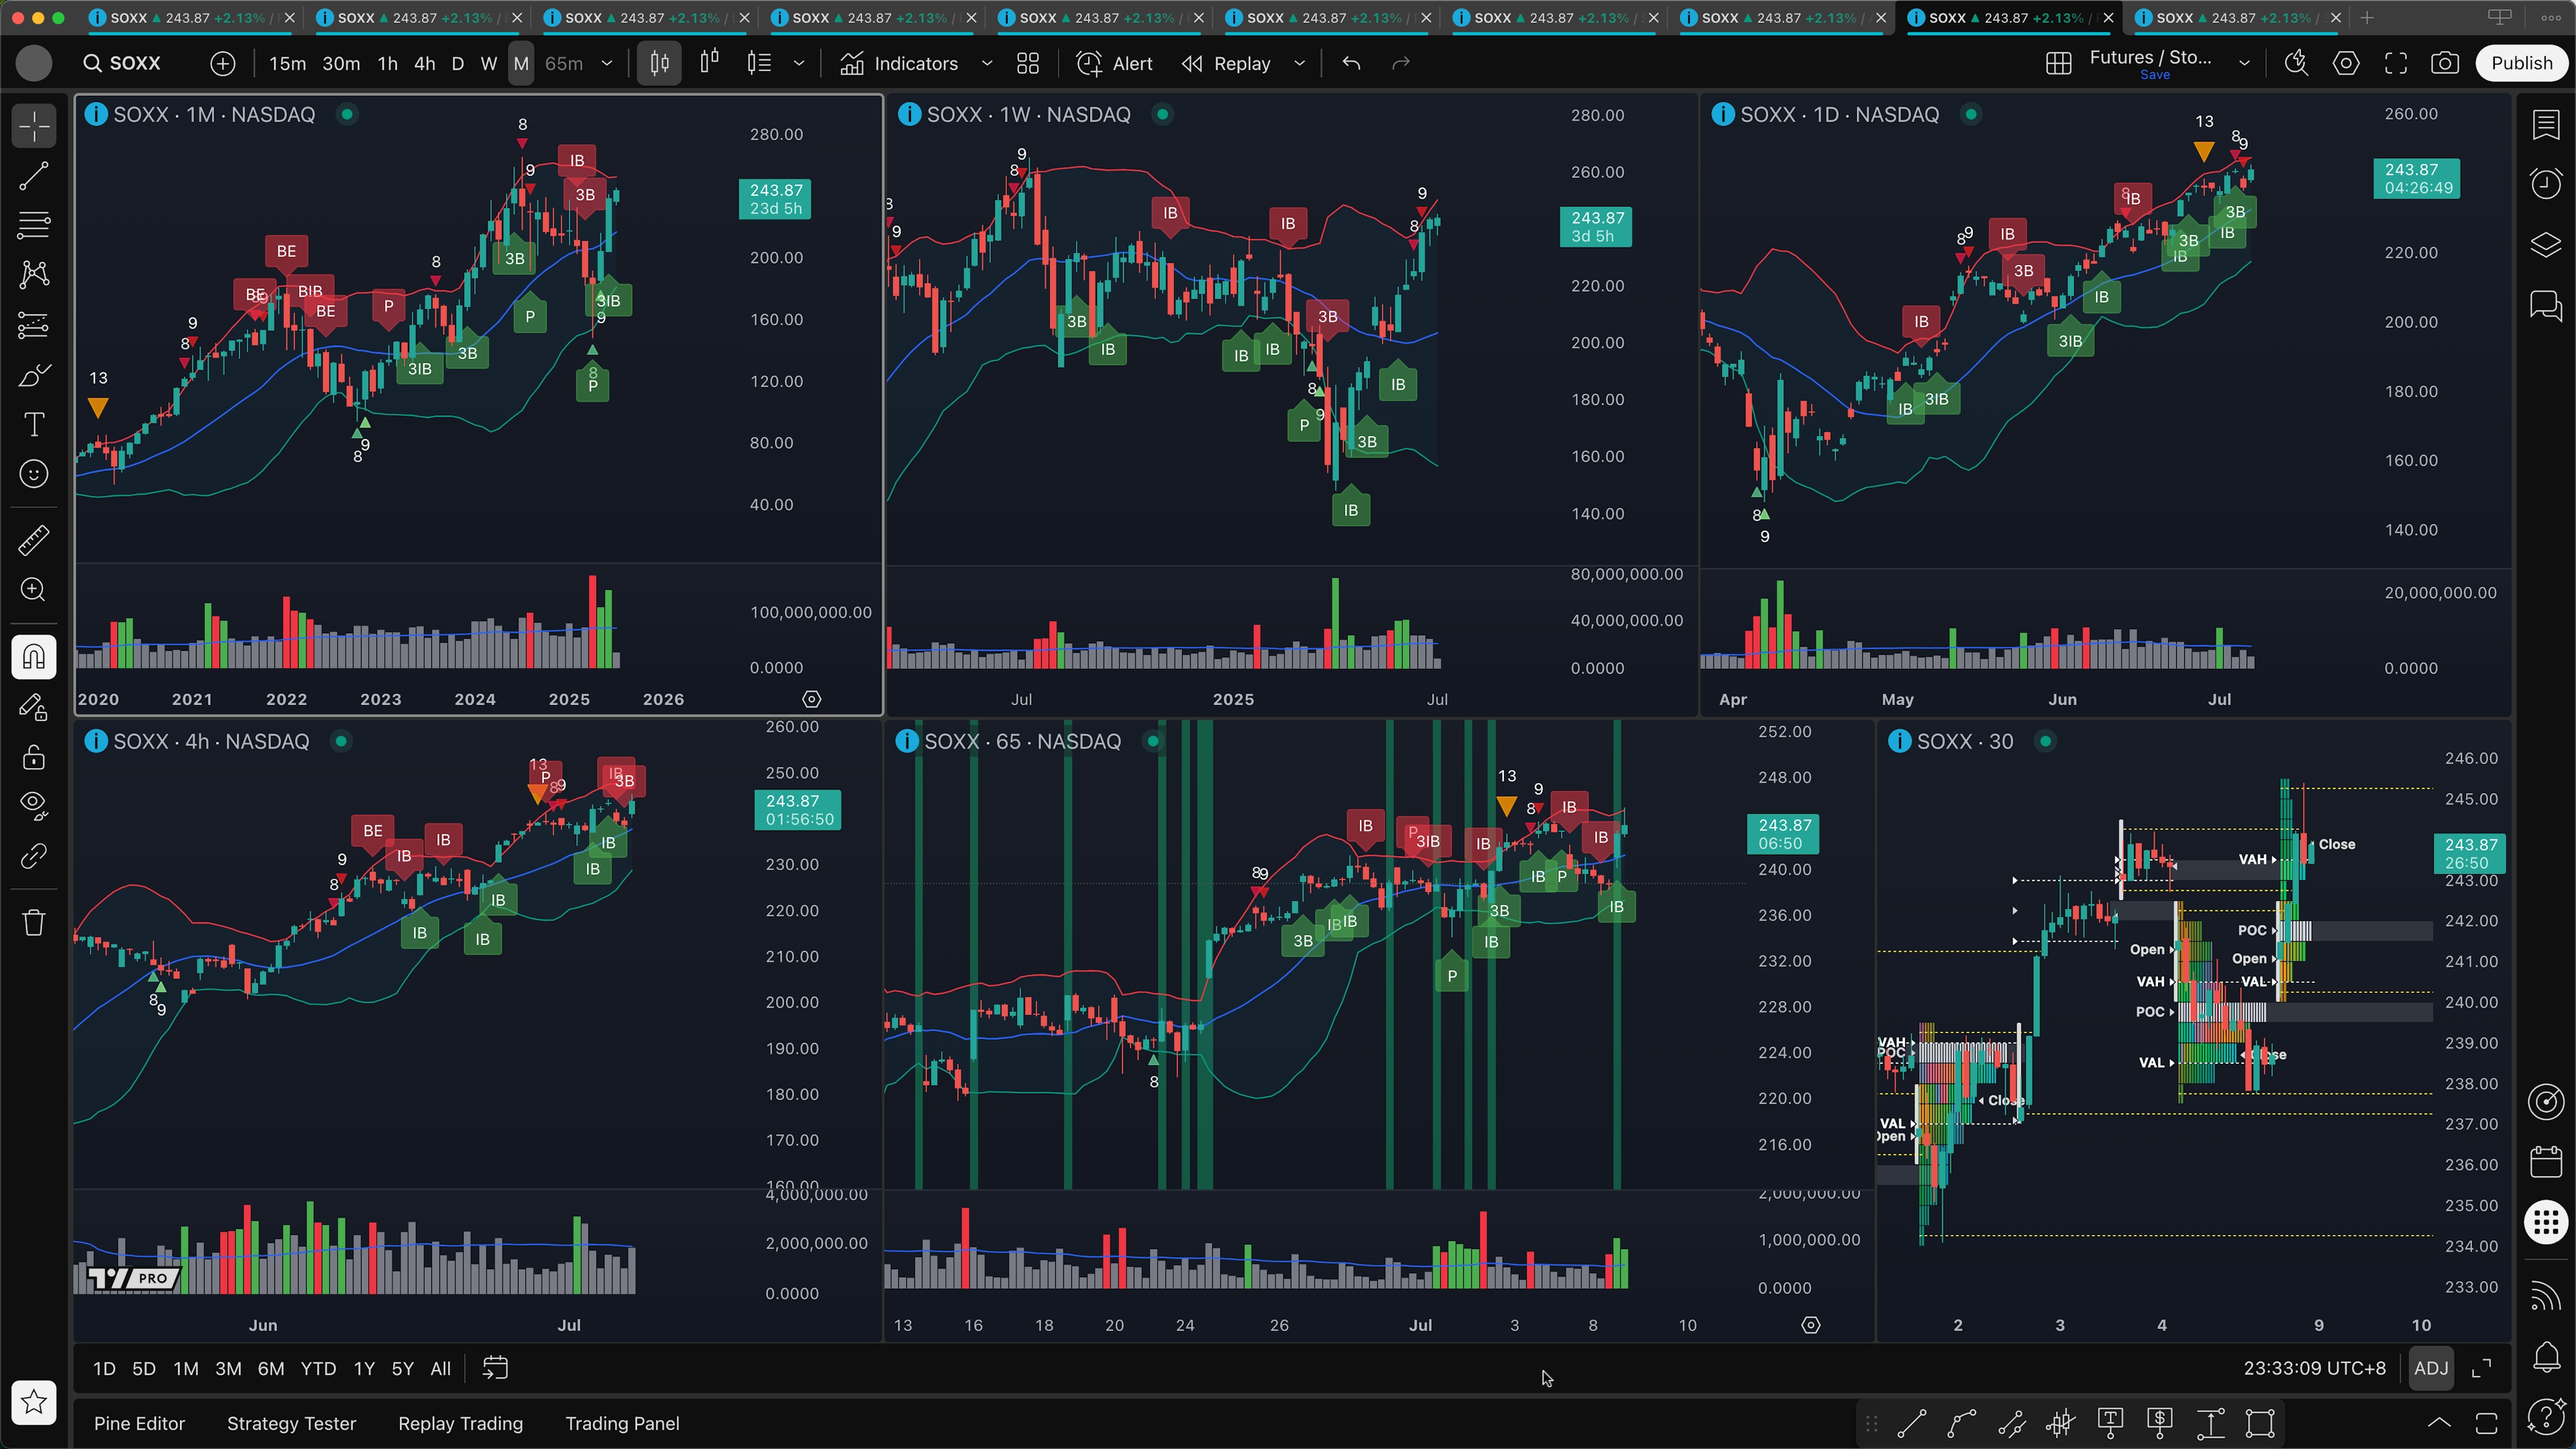Image resolution: width=2576 pixels, height=1449 pixels.
Task: Expand the Replay dropdown arrow
Action: 1300,63
